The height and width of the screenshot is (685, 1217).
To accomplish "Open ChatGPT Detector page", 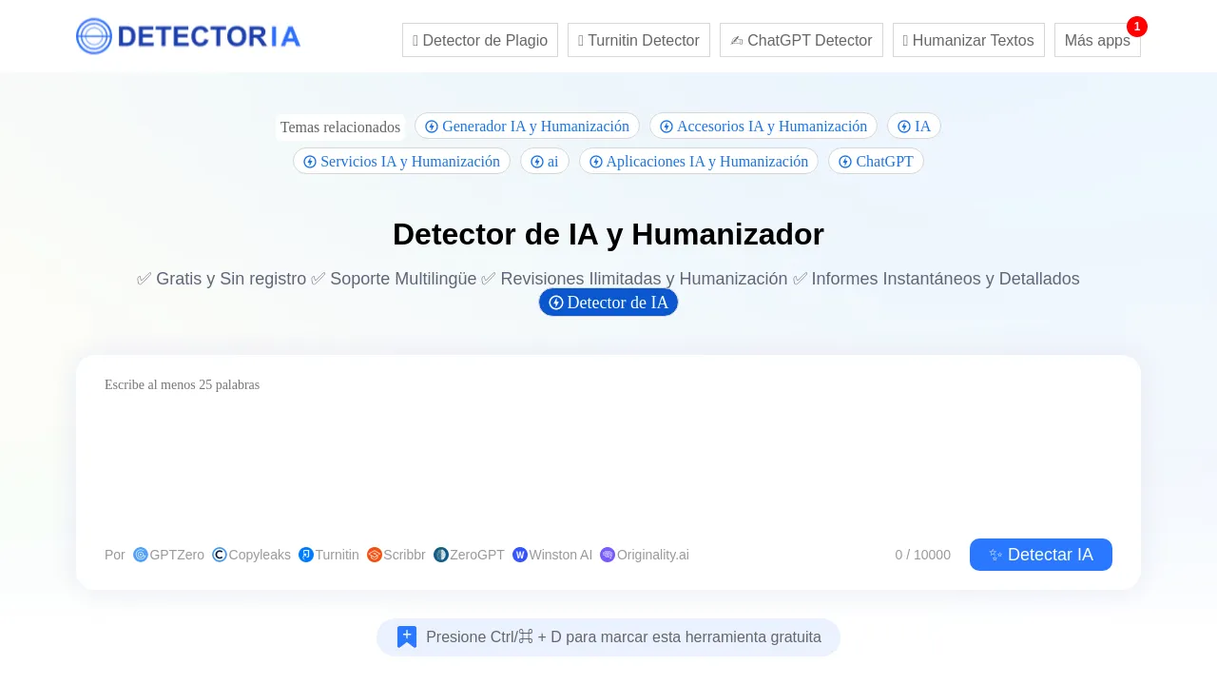I will (802, 40).
